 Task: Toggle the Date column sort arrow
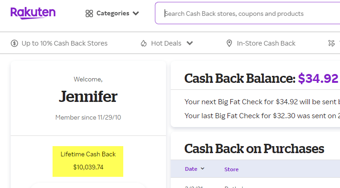pos(202,169)
